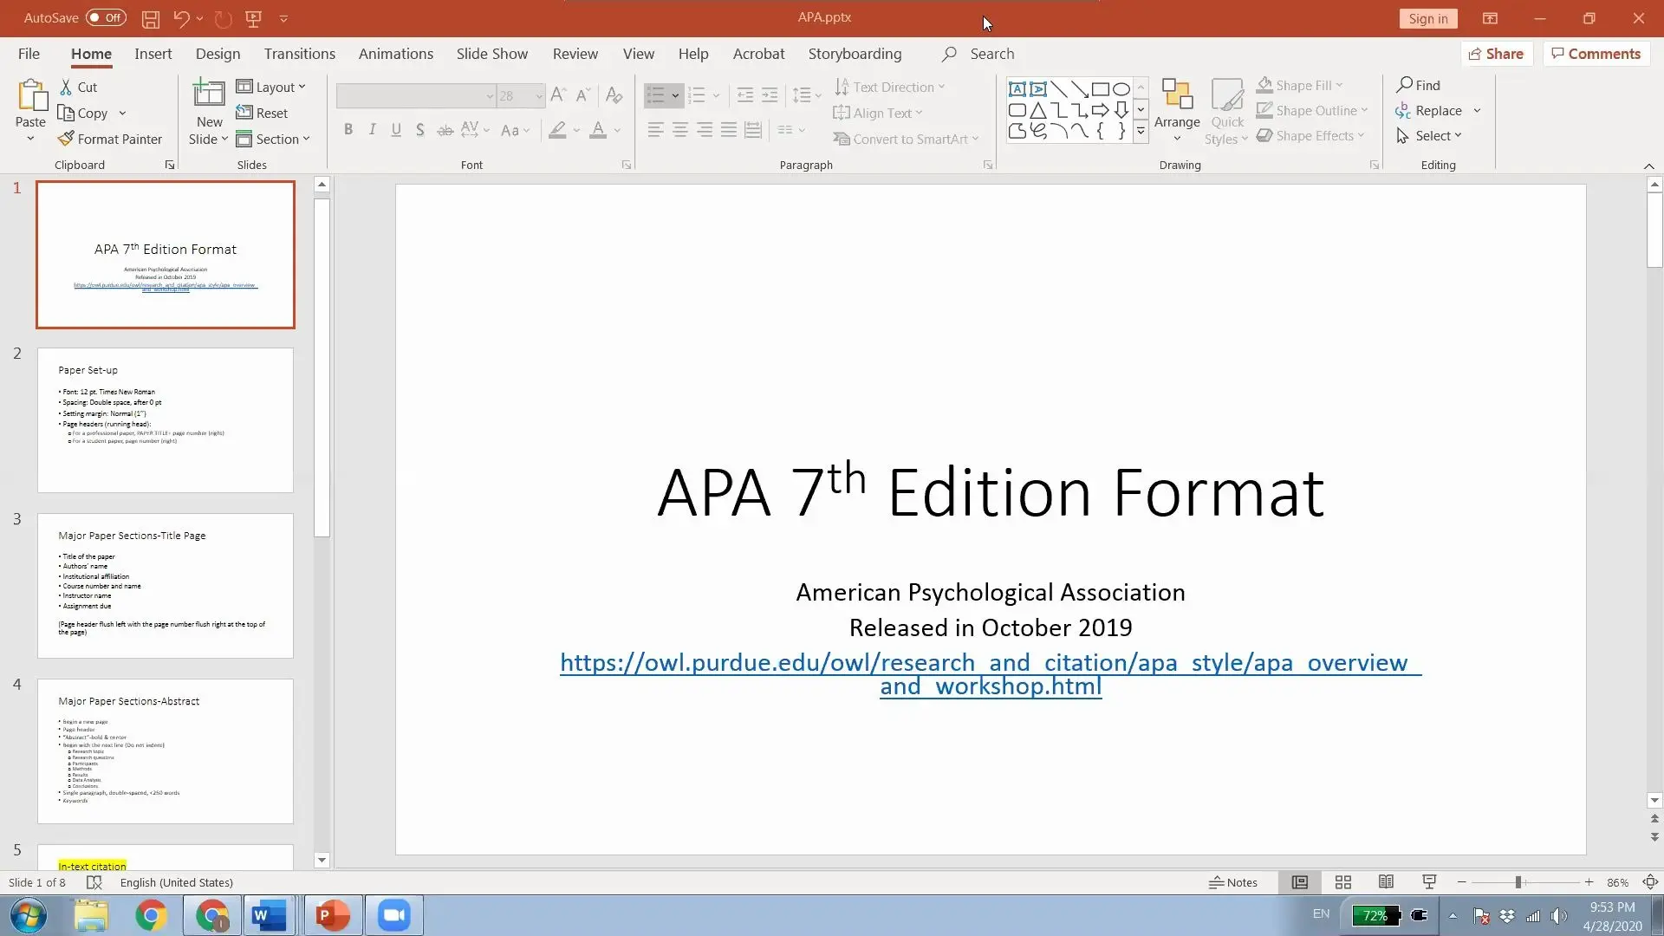Viewport: 1664px width, 936px height.
Task: Click the Cut scissors icon
Action: pos(66,87)
